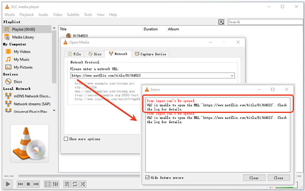Click the Stop playback button
The image size is (305, 191).
28,184
